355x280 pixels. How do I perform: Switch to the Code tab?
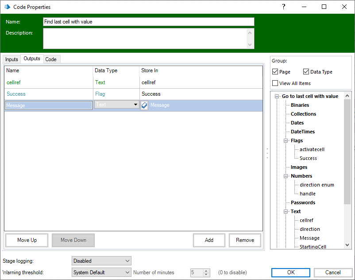tap(51, 59)
